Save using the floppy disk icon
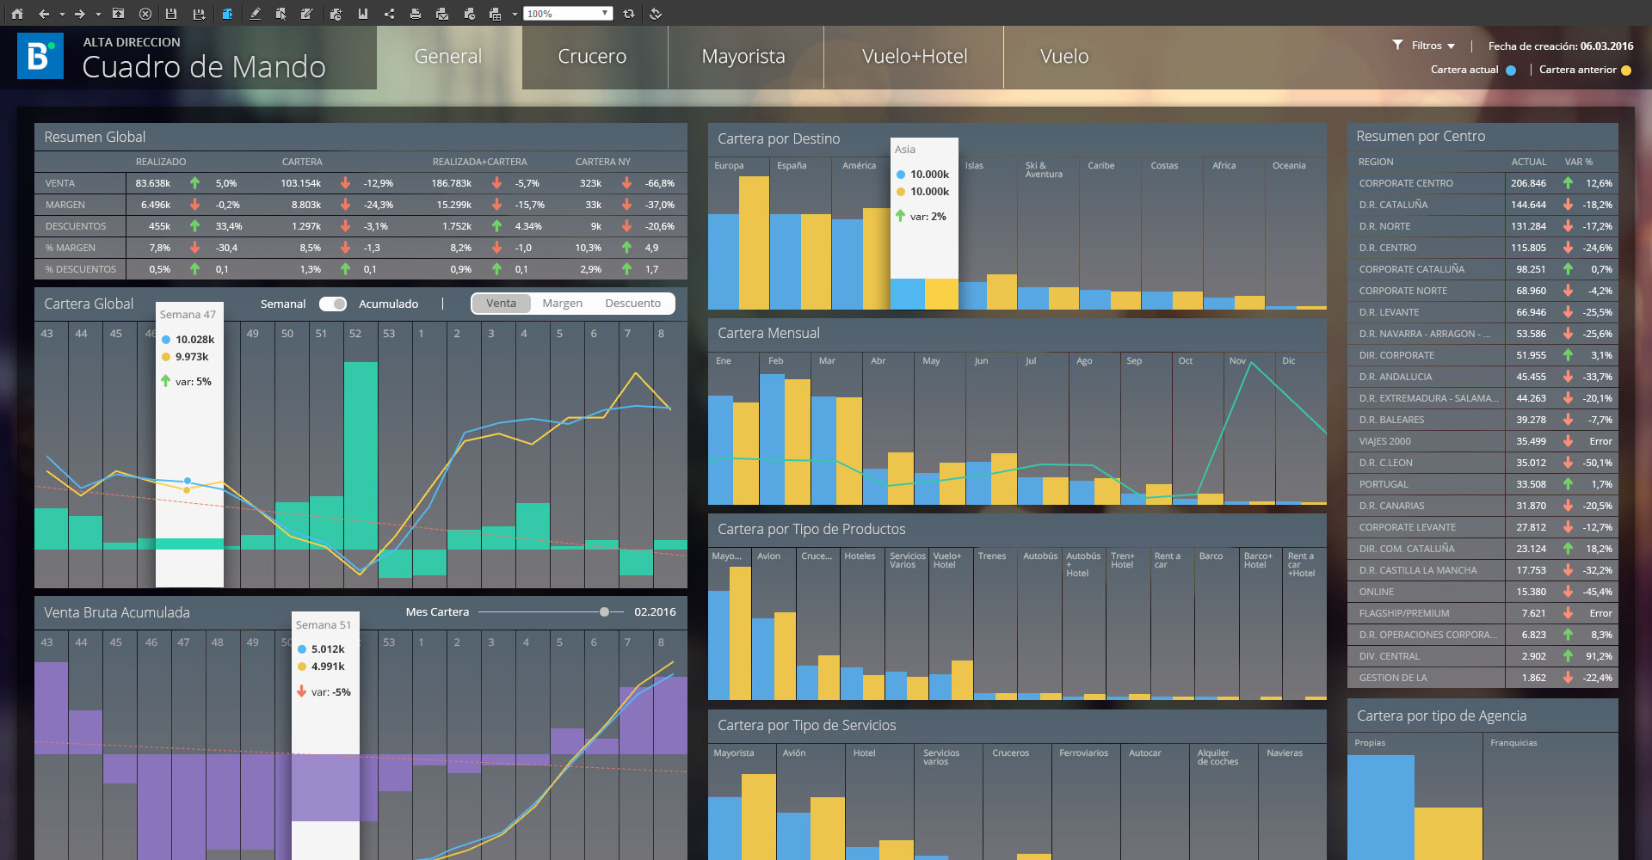This screenshot has width=1652, height=860. 171,14
